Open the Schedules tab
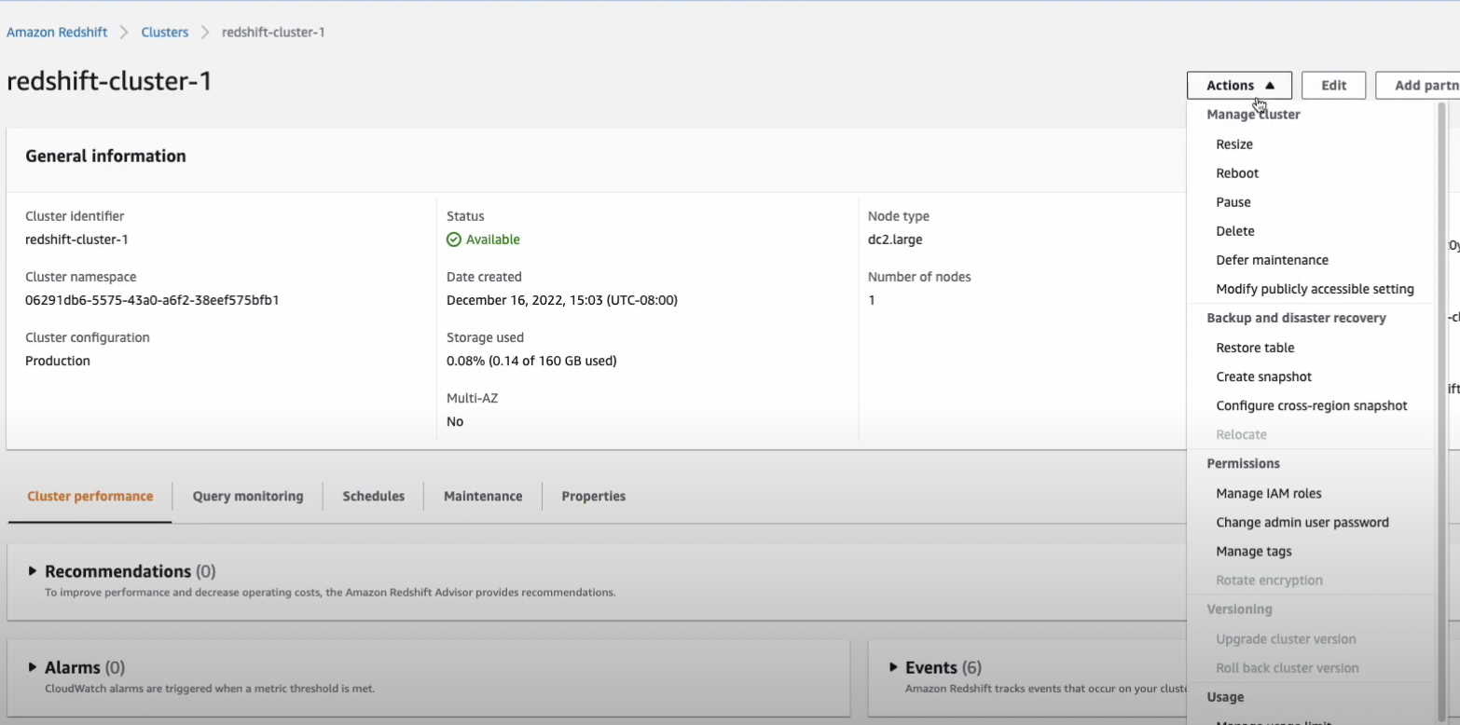The width and height of the screenshot is (1460, 725). pyautogui.click(x=373, y=497)
